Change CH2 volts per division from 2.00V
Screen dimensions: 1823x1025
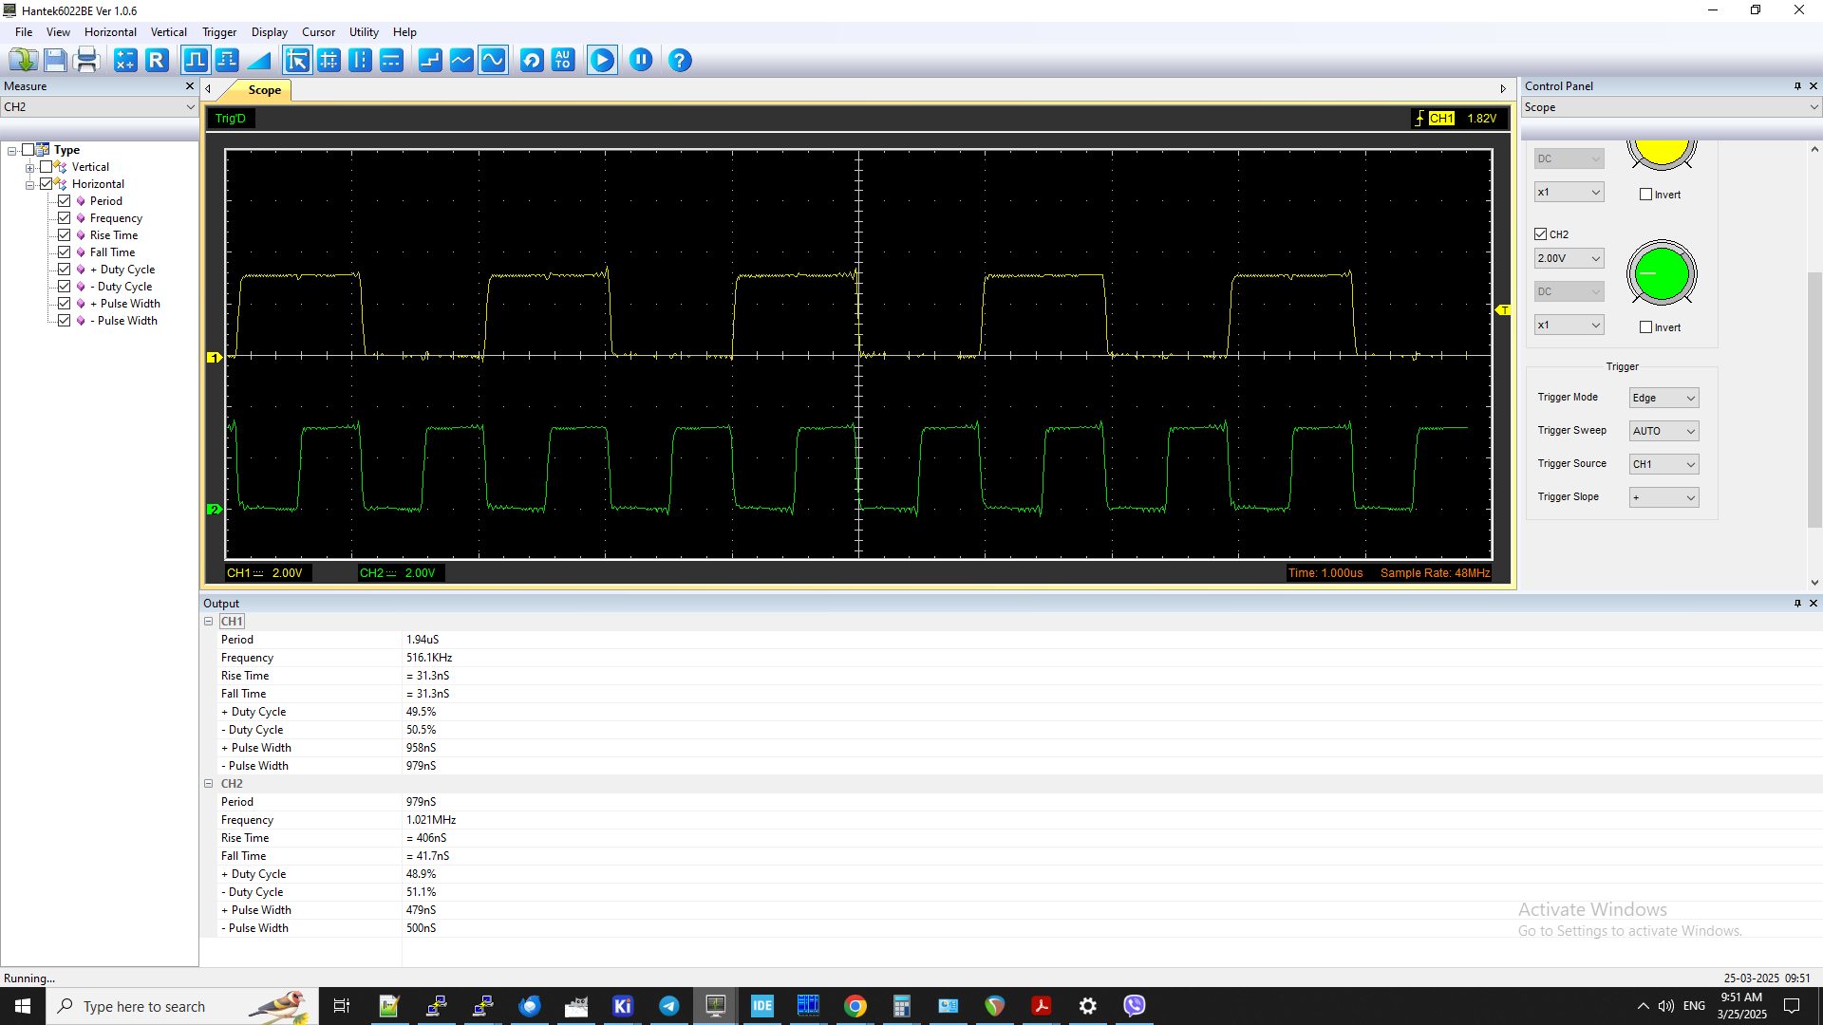coord(1569,257)
